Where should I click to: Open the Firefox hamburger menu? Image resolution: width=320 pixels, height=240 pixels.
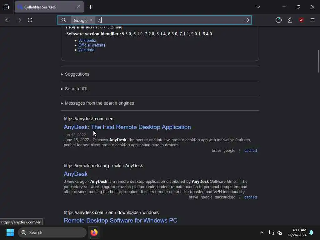pyautogui.click(x=312, y=20)
